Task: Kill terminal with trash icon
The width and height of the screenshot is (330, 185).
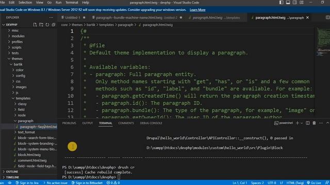Action: point(314,123)
